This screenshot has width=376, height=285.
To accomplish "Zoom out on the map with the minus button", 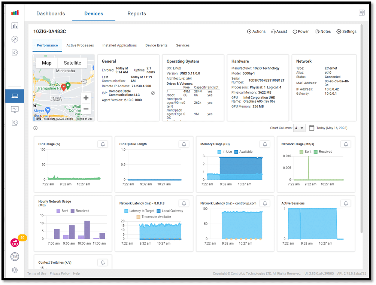I will click(x=86, y=109).
